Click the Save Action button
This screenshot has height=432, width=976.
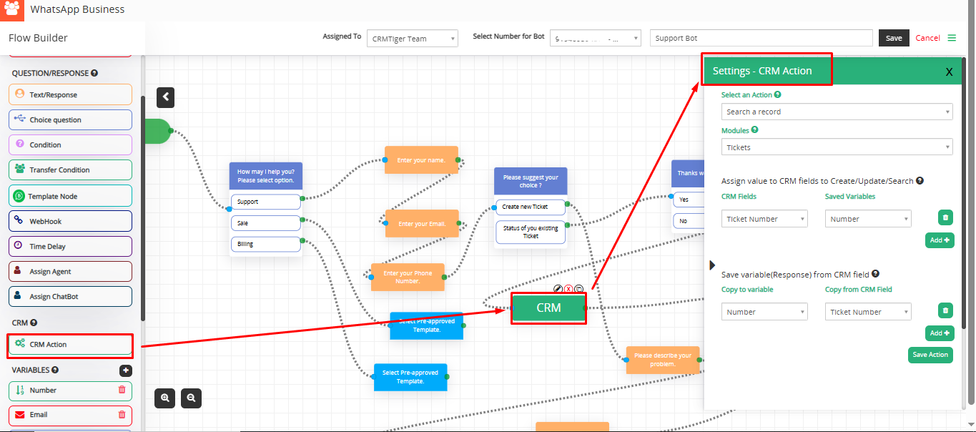point(930,355)
